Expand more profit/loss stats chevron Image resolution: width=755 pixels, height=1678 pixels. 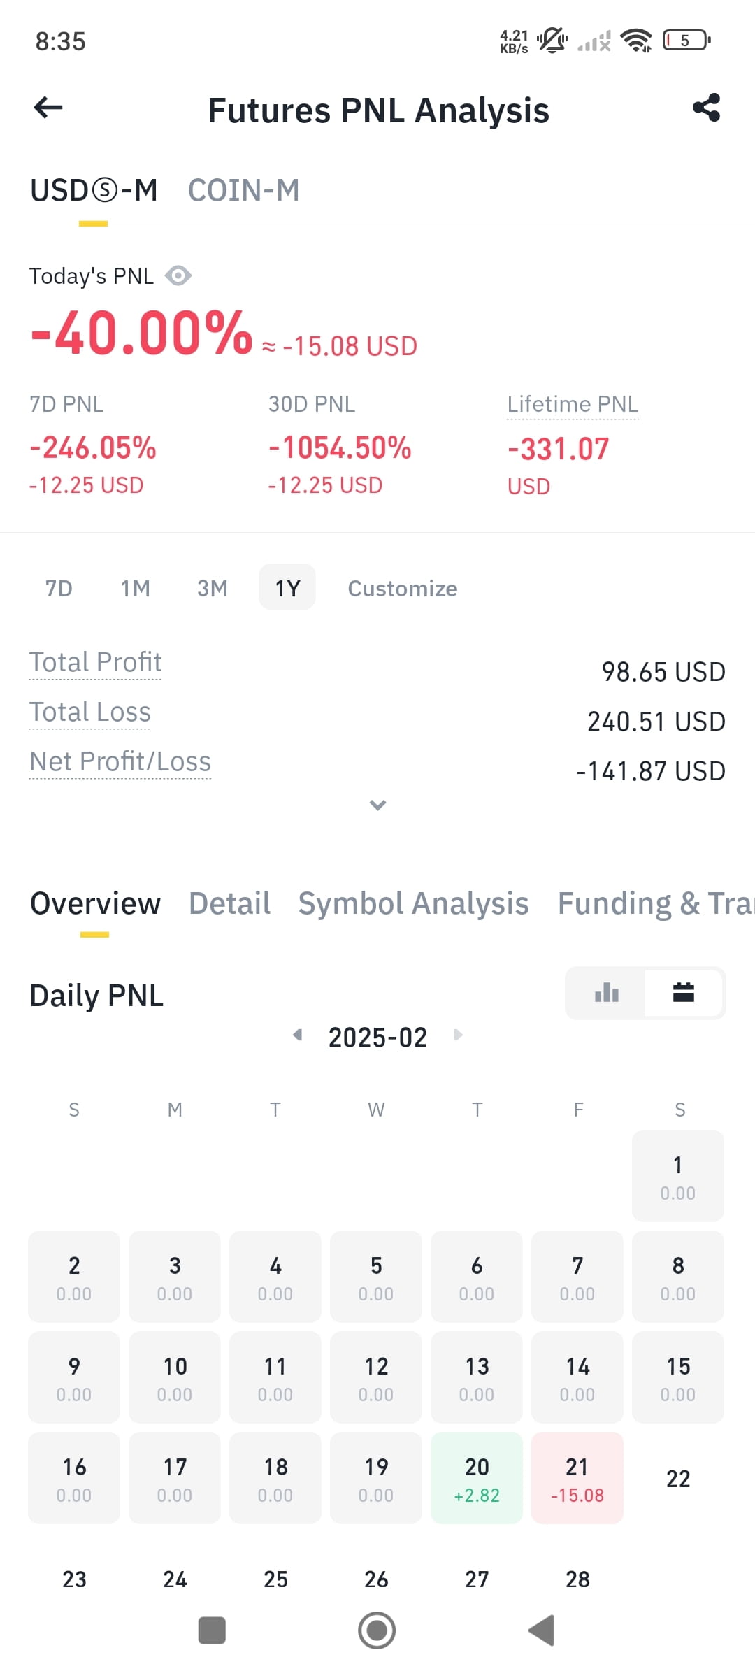(x=377, y=805)
